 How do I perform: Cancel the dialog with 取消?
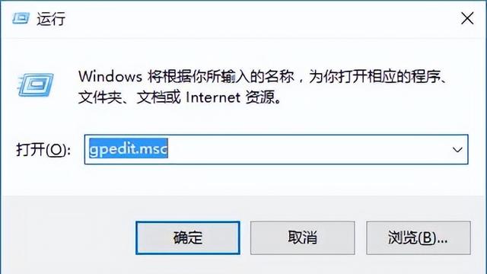(x=303, y=237)
